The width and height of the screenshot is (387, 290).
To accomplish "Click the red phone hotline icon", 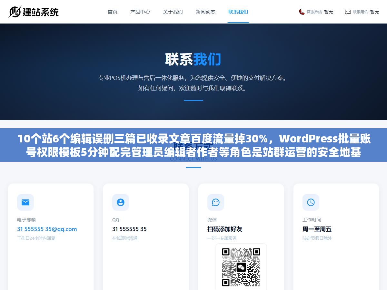I will (x=302, y=12).
